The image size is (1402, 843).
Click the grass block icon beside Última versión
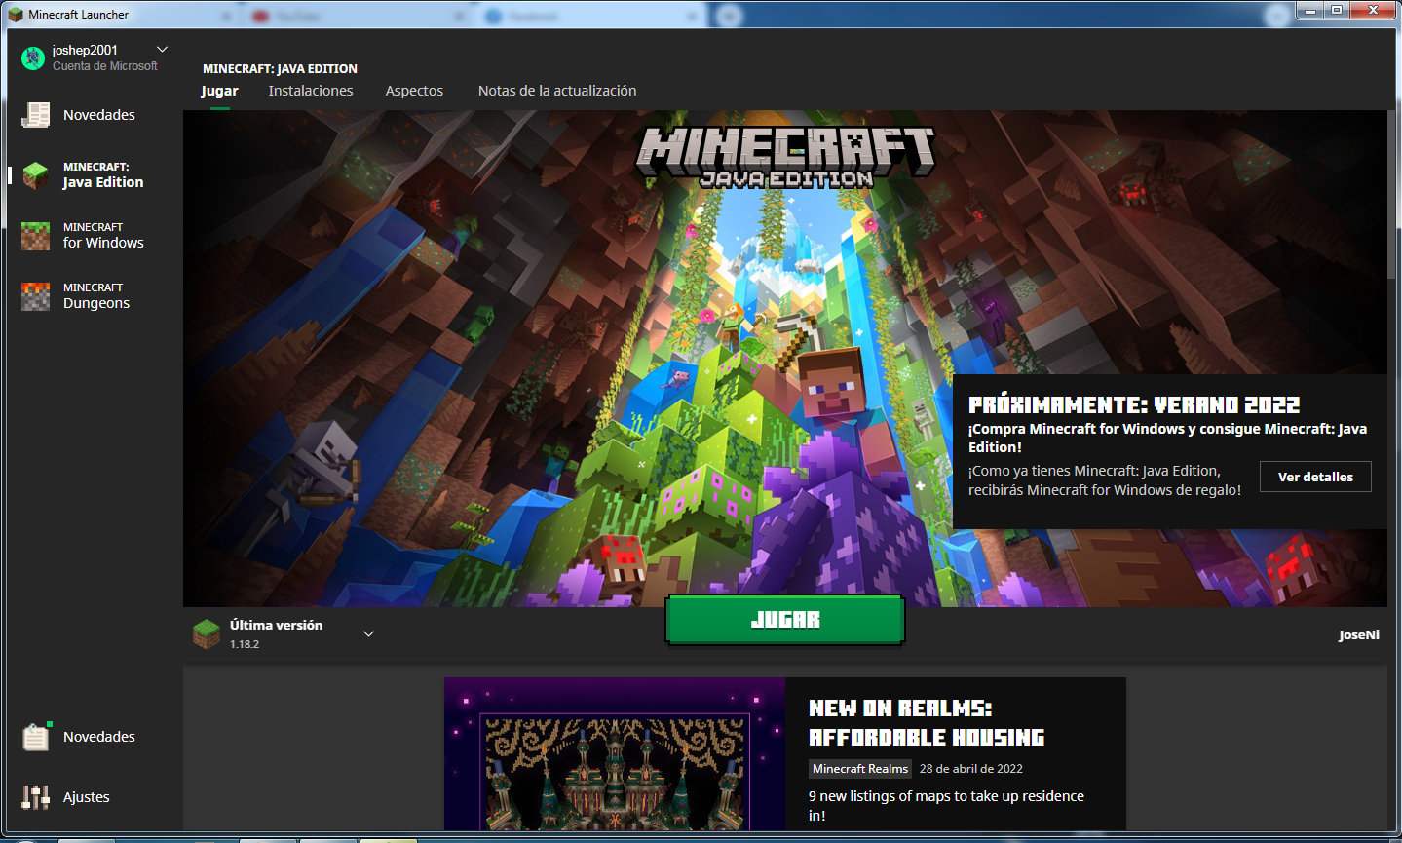pyautogui.click(x=206, y=632)
